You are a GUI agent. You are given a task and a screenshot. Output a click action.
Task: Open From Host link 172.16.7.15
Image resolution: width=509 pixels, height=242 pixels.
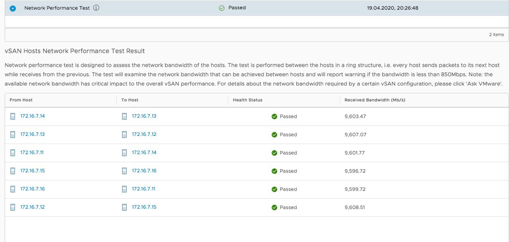pyautogui.click(x=33, y=171)
